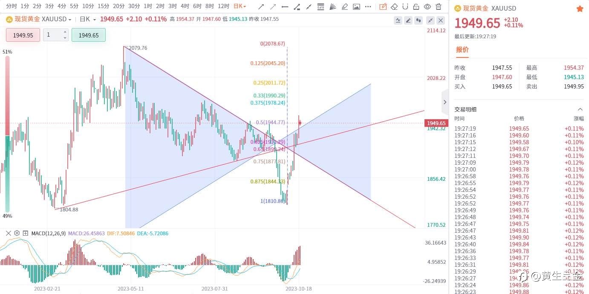Switch to 30分 timeframe
The width and height of the screenshot is (589, 294).
pos(134,6)
